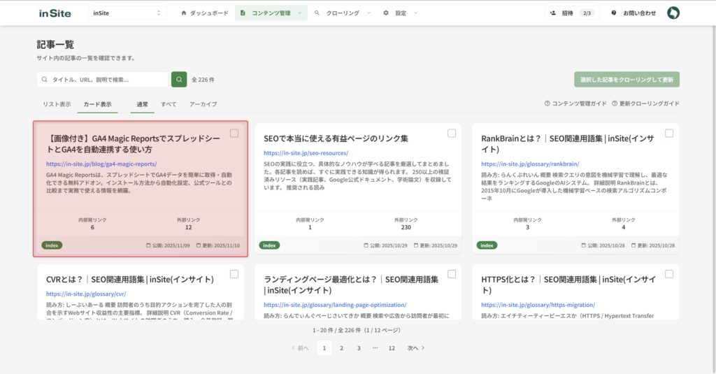Screen dimensions: 716x374
Task: Open the ga4-magic-reports URL link
Action: pyautogui.click(x=101, y=164)
